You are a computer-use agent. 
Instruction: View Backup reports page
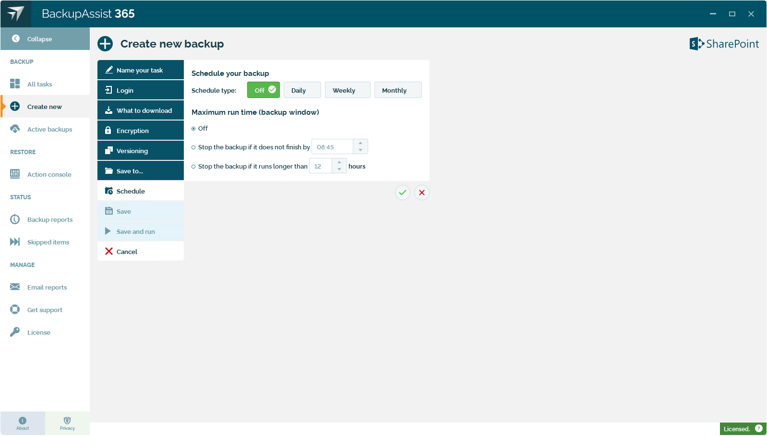coord(45,219)
